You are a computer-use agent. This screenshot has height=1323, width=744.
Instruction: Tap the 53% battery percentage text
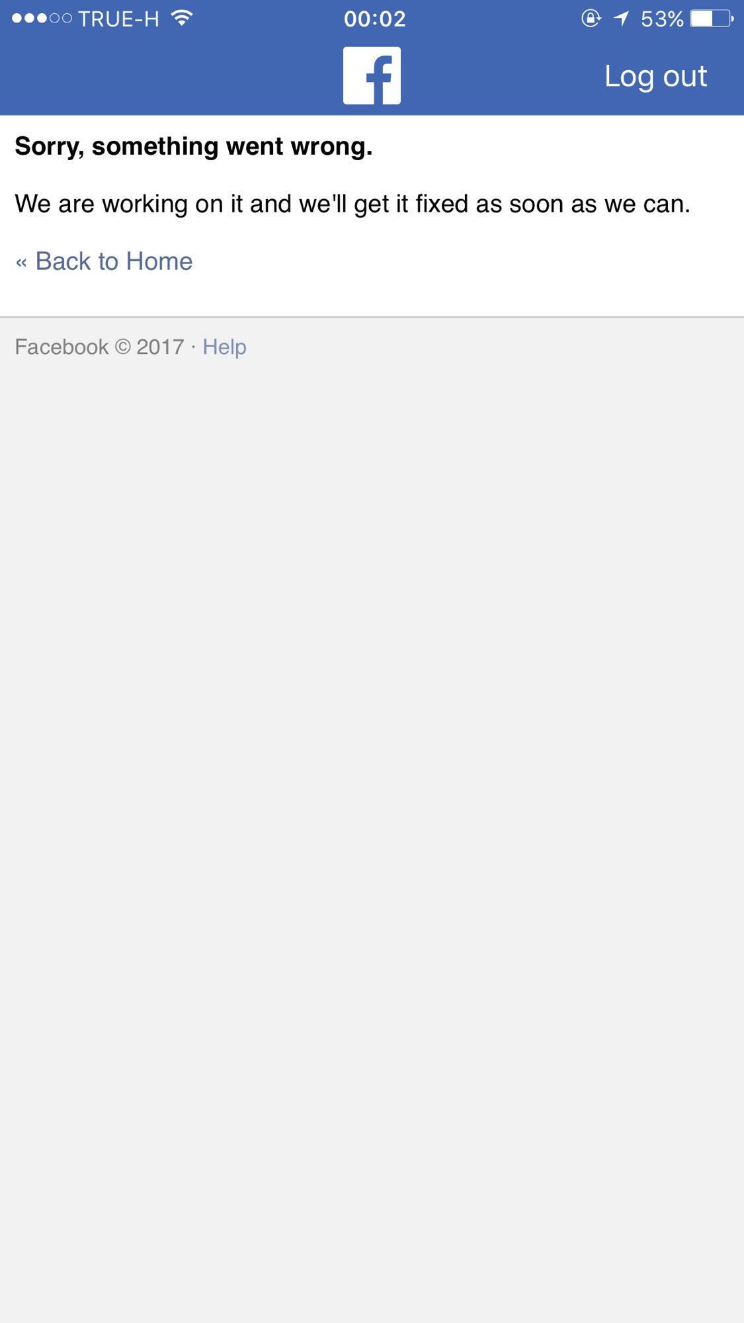(662, 19)
